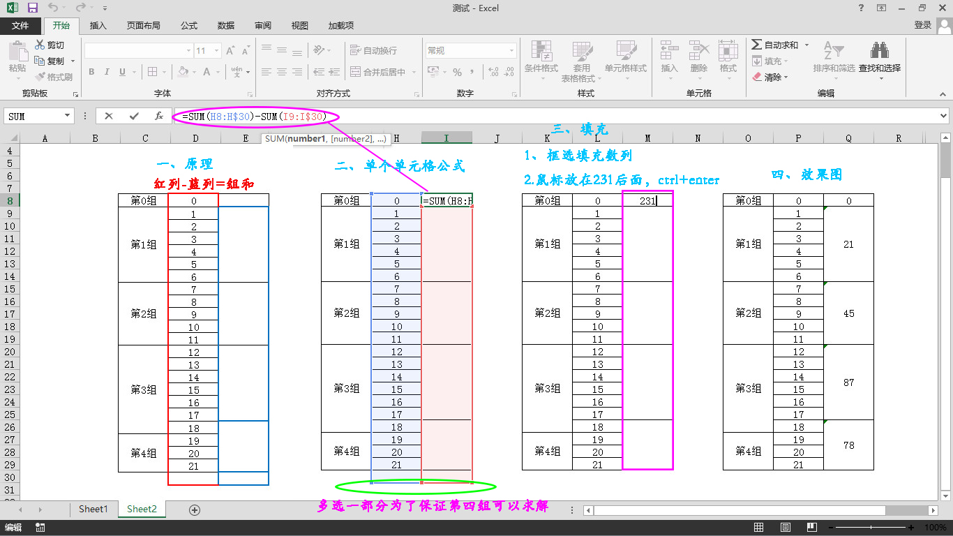Toggle Underline formatting
The height and width of the screenshot is (536, 953).
point(122,72)
